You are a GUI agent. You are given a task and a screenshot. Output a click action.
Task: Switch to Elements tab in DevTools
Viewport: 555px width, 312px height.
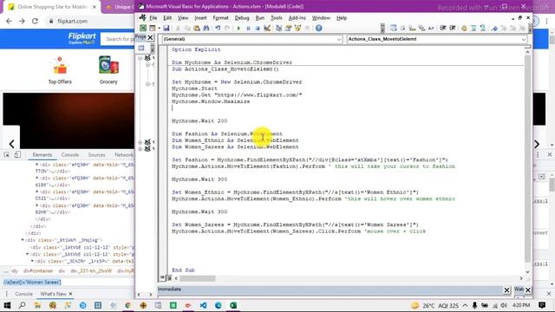42,155
